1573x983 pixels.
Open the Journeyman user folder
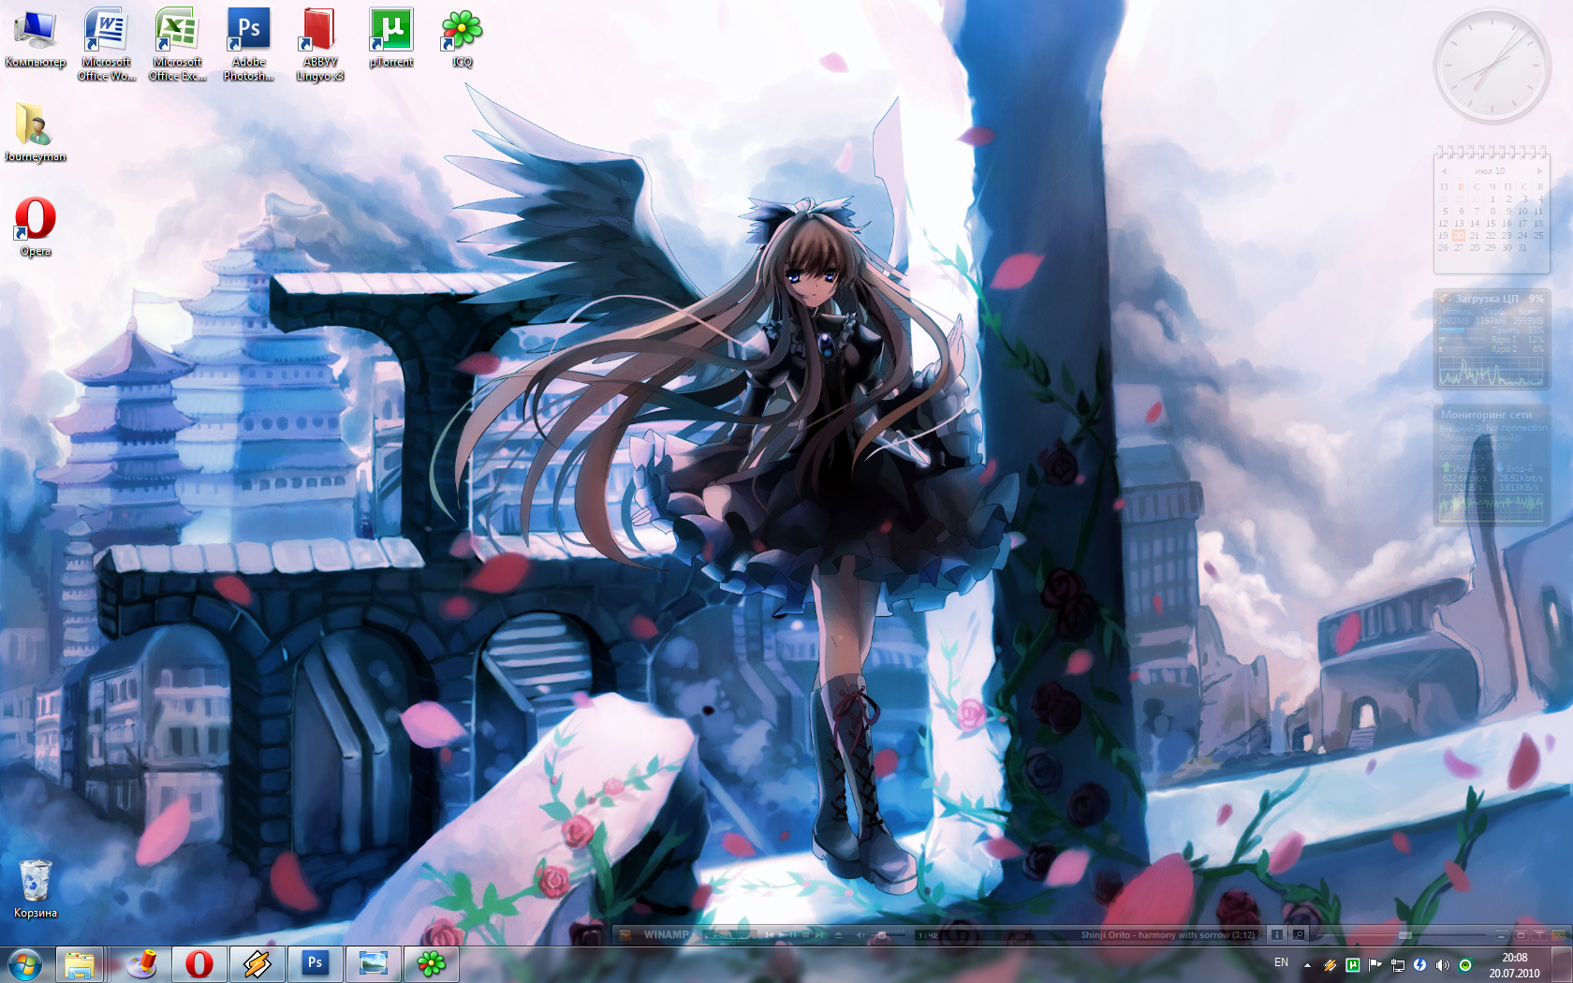click(x=36, y=132)
